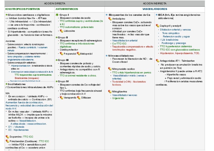Click the green asterisk before Grupo I

(57, 15)
